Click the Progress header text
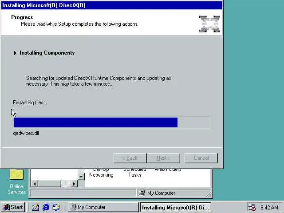This screenshot has height=213, width=284. [x=22, y=17]
